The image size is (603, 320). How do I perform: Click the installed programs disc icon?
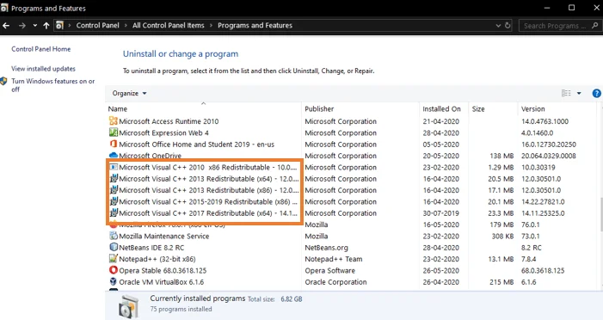tap(128, 306)
